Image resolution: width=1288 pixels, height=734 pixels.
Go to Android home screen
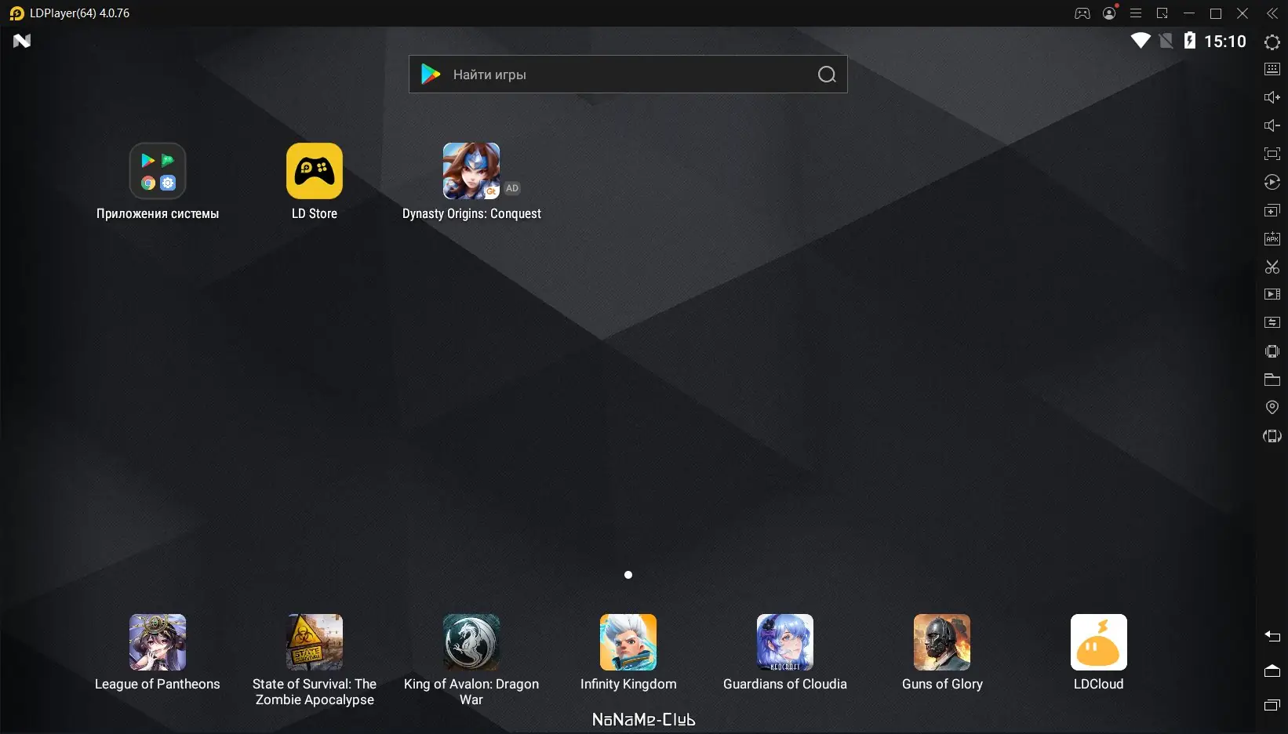tap(1272, 670)
